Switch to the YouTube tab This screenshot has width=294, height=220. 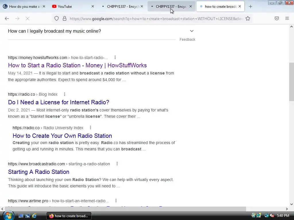click(73, 7)
